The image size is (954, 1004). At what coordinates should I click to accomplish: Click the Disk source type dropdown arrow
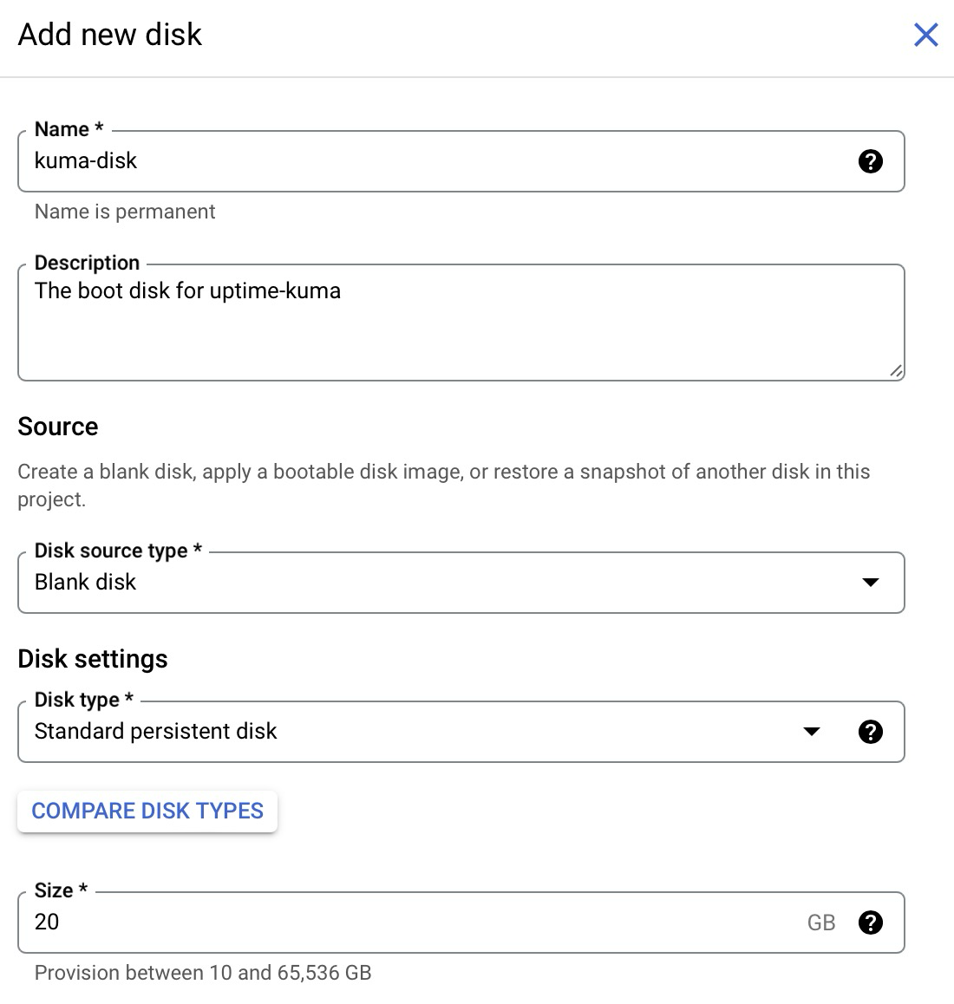pos(871,582)
